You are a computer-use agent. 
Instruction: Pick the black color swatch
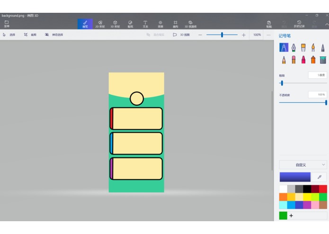pos(307,189)
